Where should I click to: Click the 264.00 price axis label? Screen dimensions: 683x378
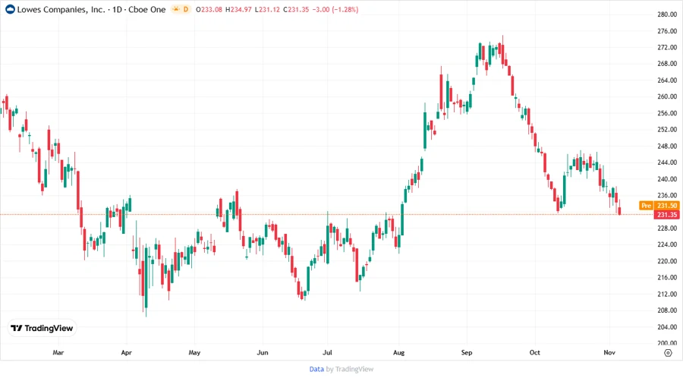tap(667, 80)
